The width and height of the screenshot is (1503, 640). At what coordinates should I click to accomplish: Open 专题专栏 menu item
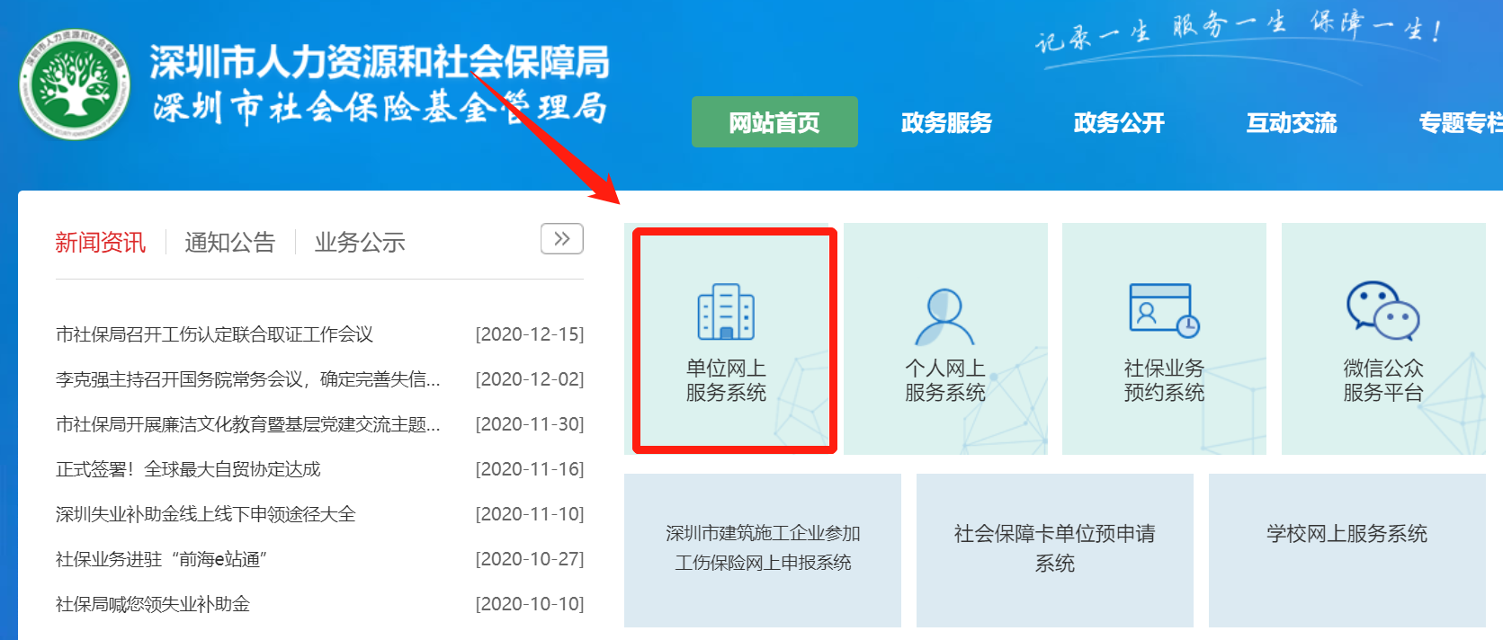pyautogui.click(x=1461, y=122)
